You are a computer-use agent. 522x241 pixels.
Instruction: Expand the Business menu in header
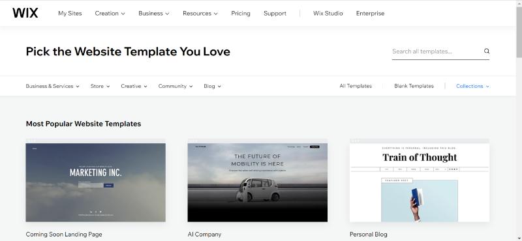click(x=154, y=13)
